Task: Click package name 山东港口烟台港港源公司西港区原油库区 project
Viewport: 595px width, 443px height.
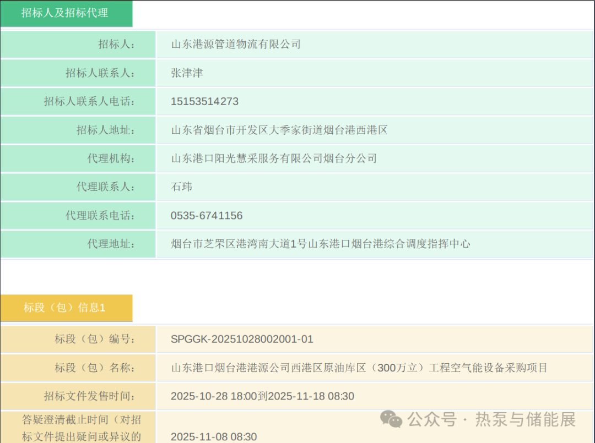Action: point(359,368)
